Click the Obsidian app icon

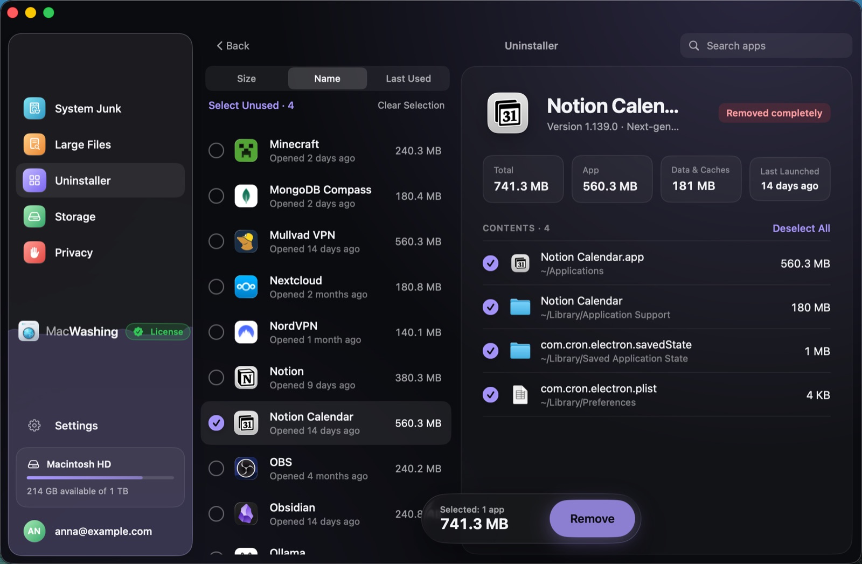tap(246, 514)
